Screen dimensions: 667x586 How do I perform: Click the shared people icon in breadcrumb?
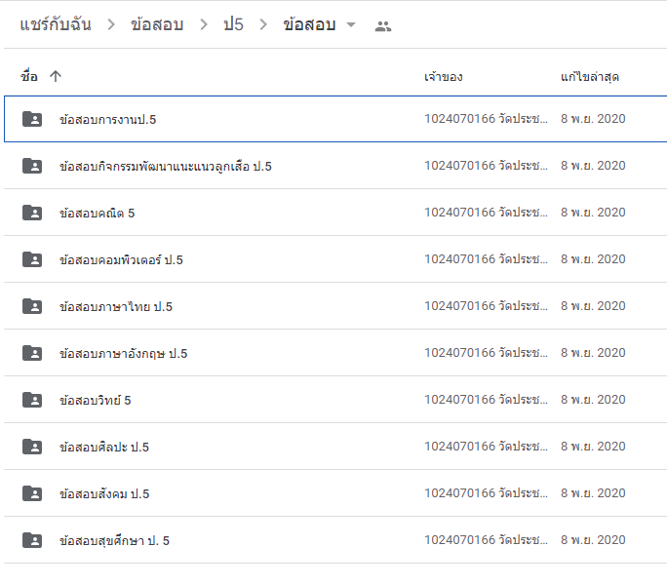tap(383, 26)
